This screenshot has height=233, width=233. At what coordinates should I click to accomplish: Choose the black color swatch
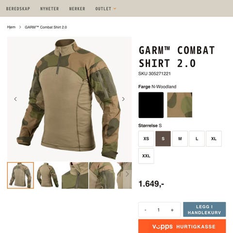[151, 105]
